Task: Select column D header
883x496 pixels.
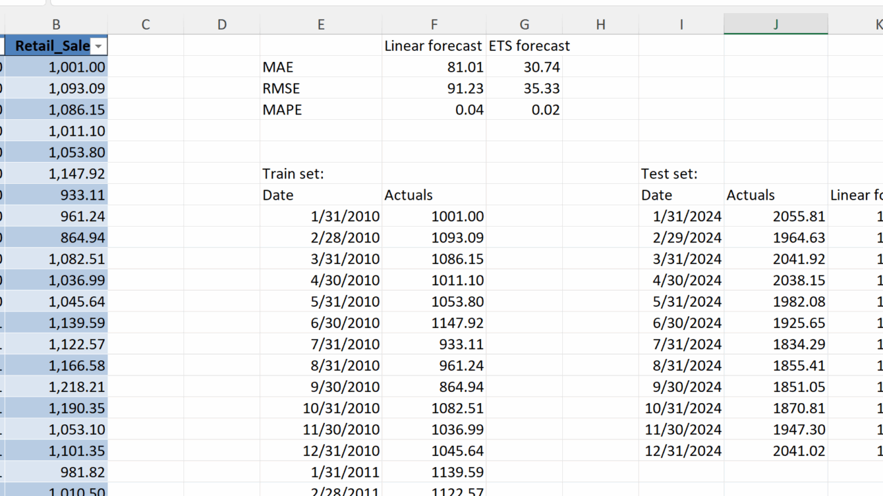Action: [221, 25]
